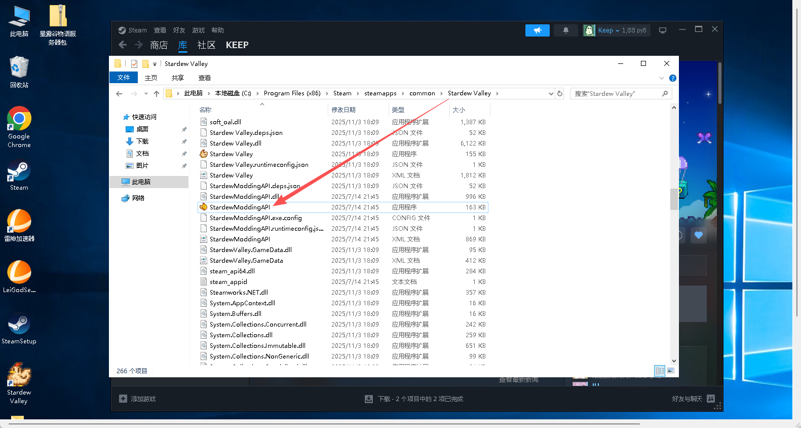Switch to the large thumbnails view toggle
The width and height of the screenshot is (801, 428).
coord(671,371)
